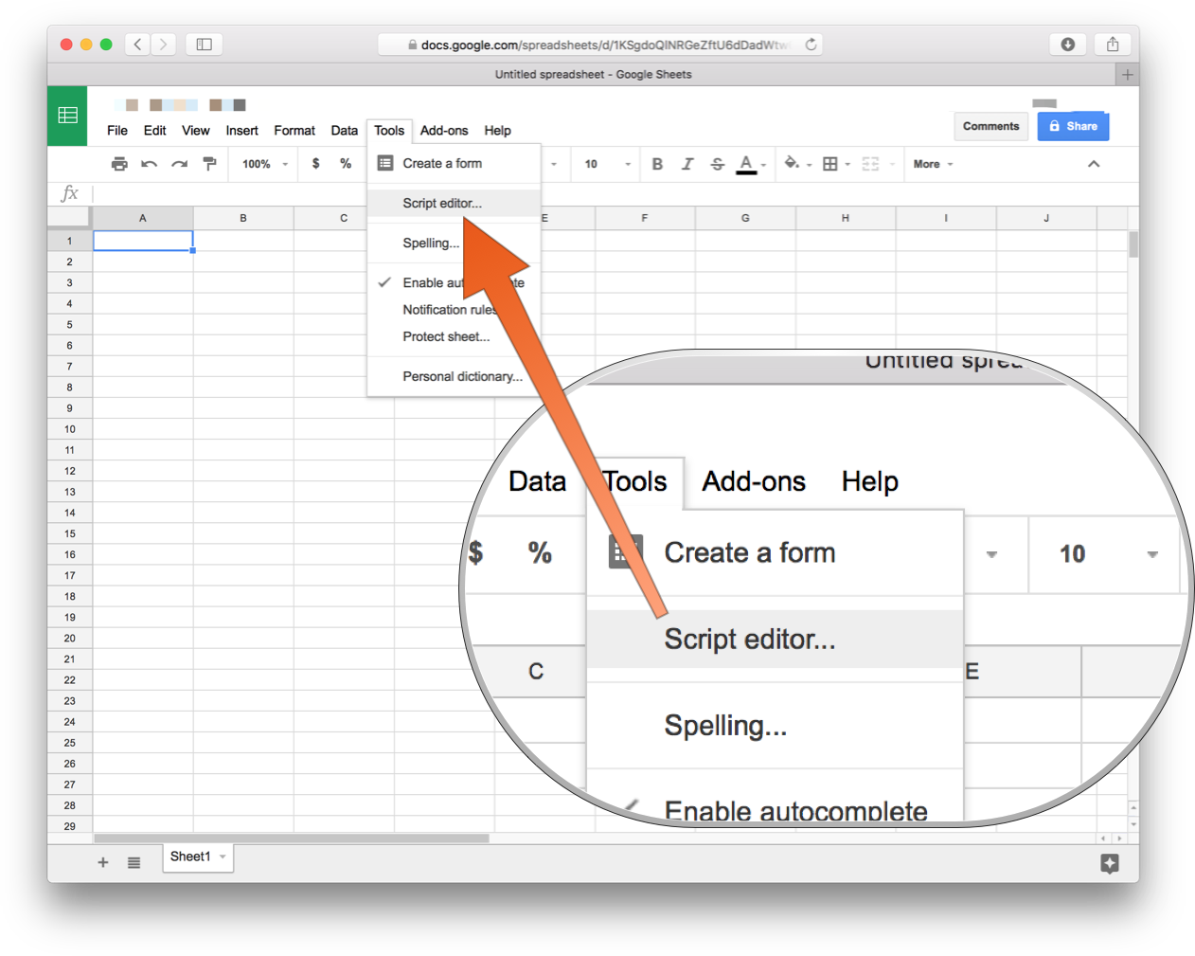Choose Protect sheet... entry

pyautogui.click(x=454, y=336)
